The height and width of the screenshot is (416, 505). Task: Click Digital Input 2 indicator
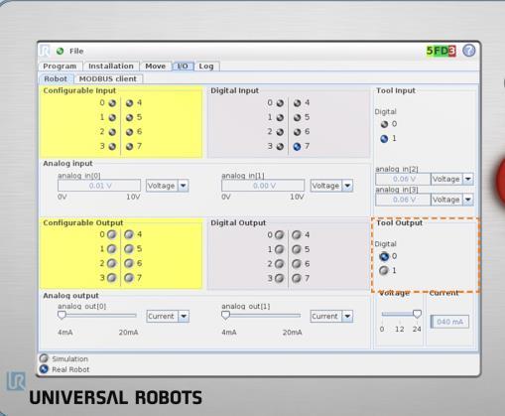pyautogui.click(x=280, y=132)
